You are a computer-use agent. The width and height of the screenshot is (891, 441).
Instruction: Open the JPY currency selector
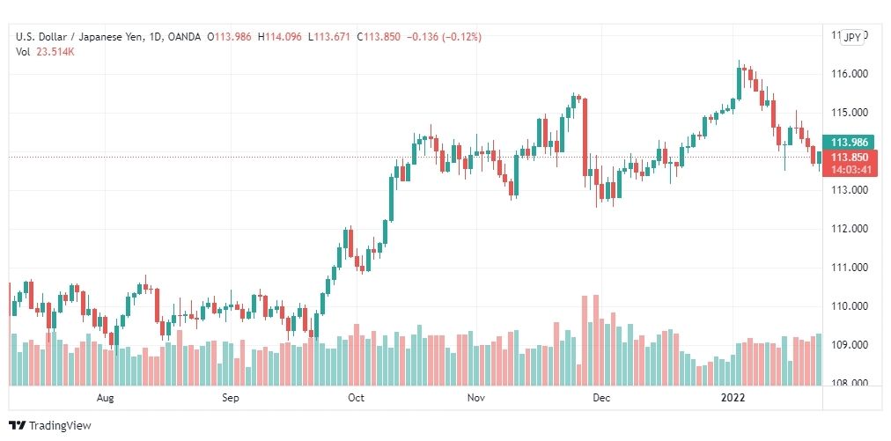852,38
